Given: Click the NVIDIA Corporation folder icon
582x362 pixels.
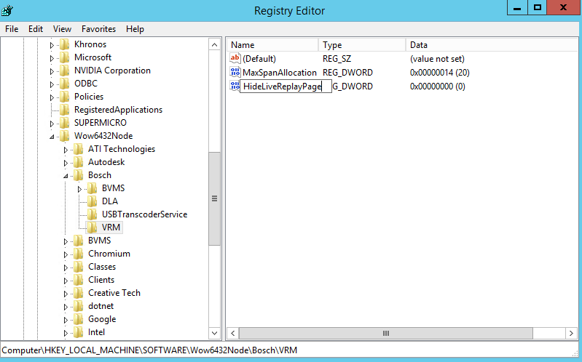Looking at the screenshot, I should click(x=65, y=71).
